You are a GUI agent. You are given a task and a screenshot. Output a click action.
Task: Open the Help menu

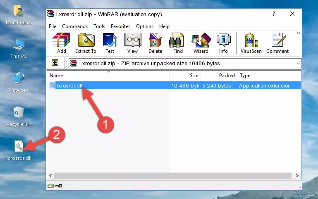[x=164, y=26]
